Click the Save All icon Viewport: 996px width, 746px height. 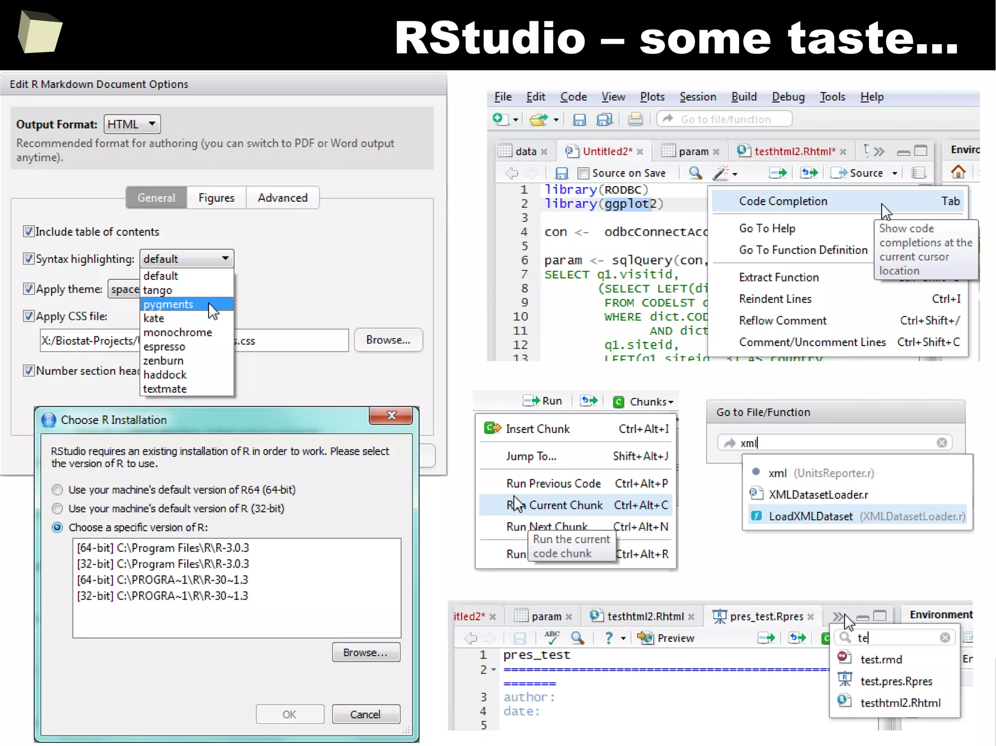[605, 120]
